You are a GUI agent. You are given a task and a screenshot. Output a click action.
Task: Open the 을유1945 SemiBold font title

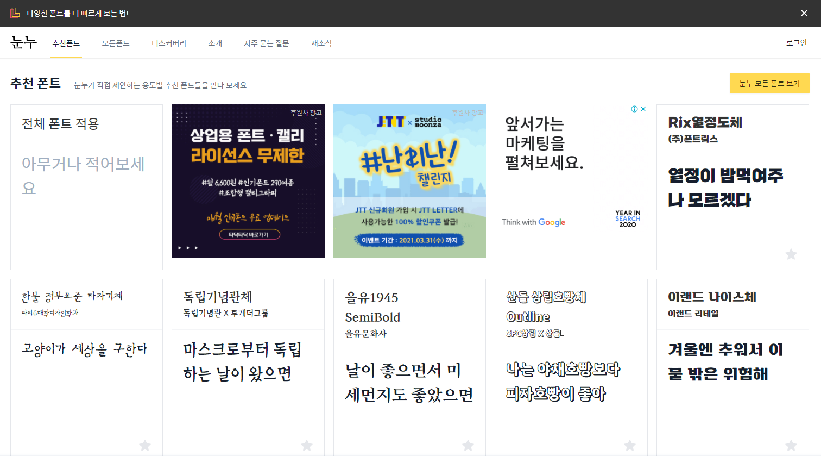[372, 307]
